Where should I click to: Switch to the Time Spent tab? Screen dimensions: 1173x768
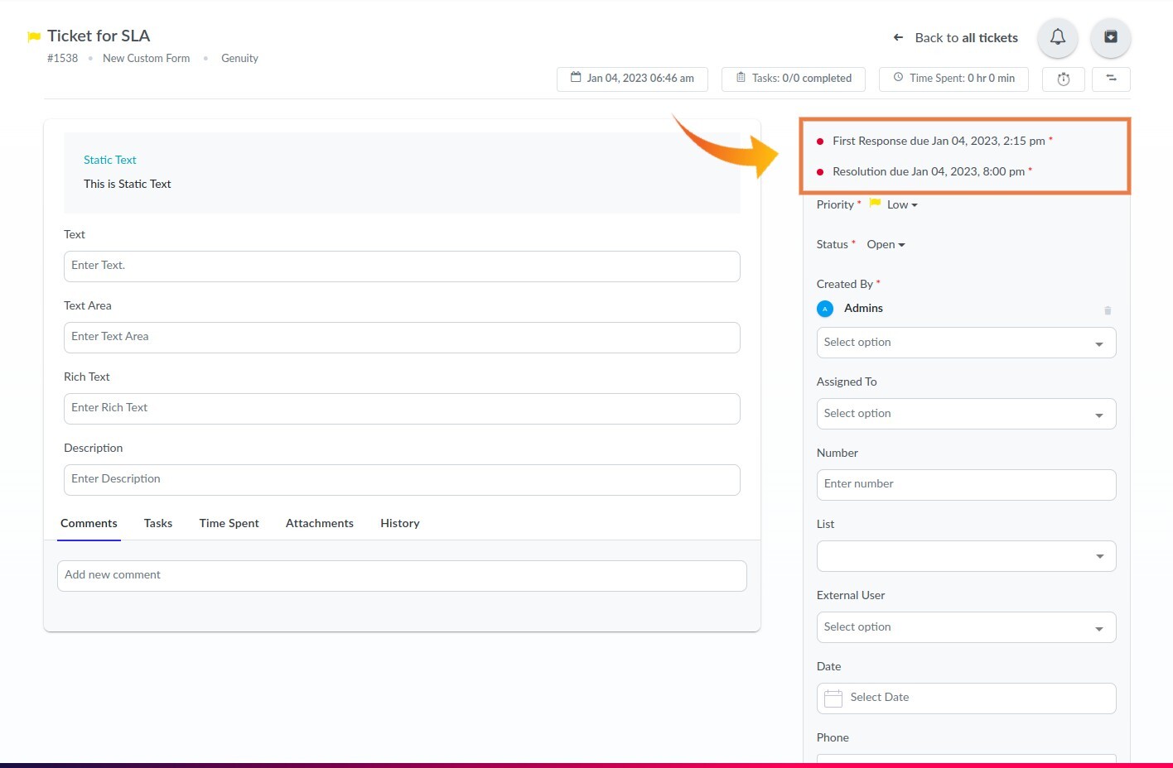pos(229,524)
